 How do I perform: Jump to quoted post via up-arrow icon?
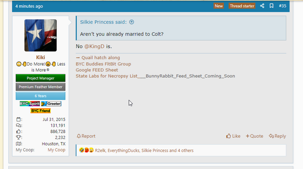(132, 22)
